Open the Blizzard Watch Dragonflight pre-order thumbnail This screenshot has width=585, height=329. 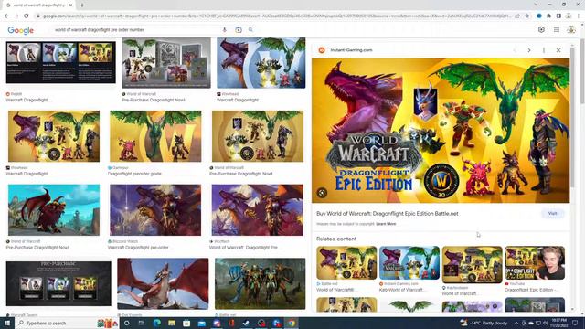[x=155, y=210]
